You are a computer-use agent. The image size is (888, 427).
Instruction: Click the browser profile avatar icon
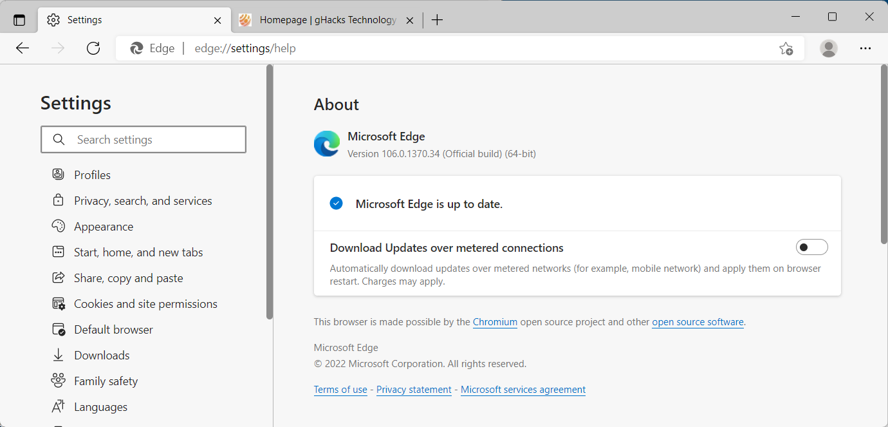pyautogui.click(x=828, y=48)
